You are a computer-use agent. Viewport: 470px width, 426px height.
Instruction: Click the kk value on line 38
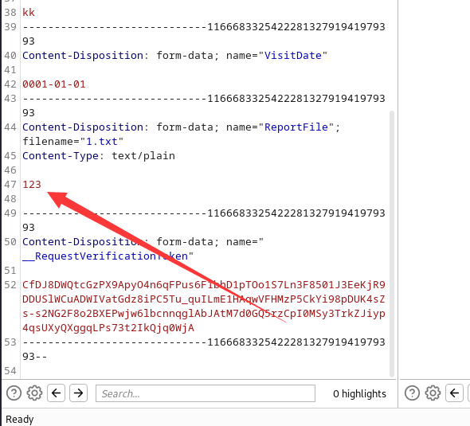[x=29, y=13]
